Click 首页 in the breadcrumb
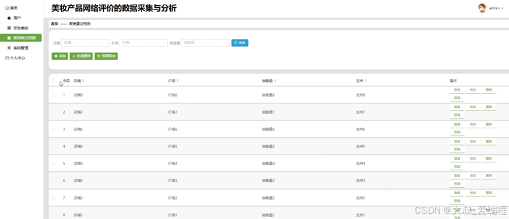This screenshot has height=219, width=509. (x=54, y=24)
